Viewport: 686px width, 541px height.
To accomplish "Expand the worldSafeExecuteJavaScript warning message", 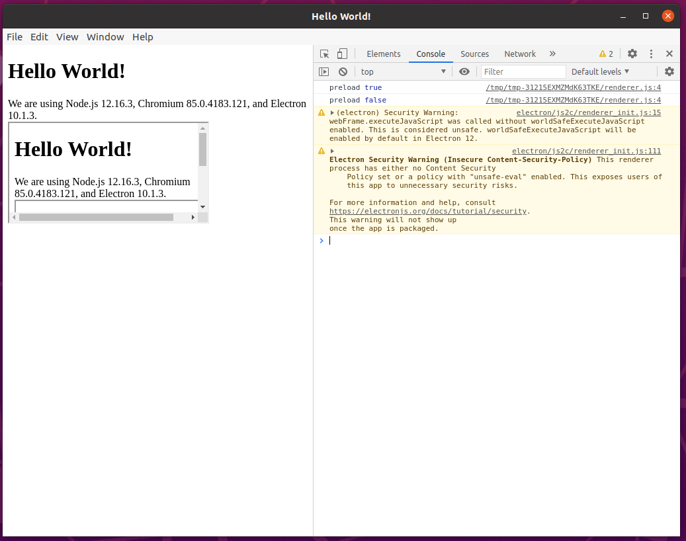I will [x=331, y=112].
